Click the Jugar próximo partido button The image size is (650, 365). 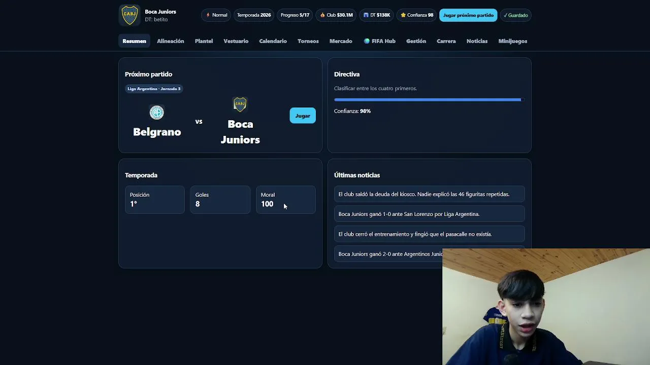tap(468, 15)
